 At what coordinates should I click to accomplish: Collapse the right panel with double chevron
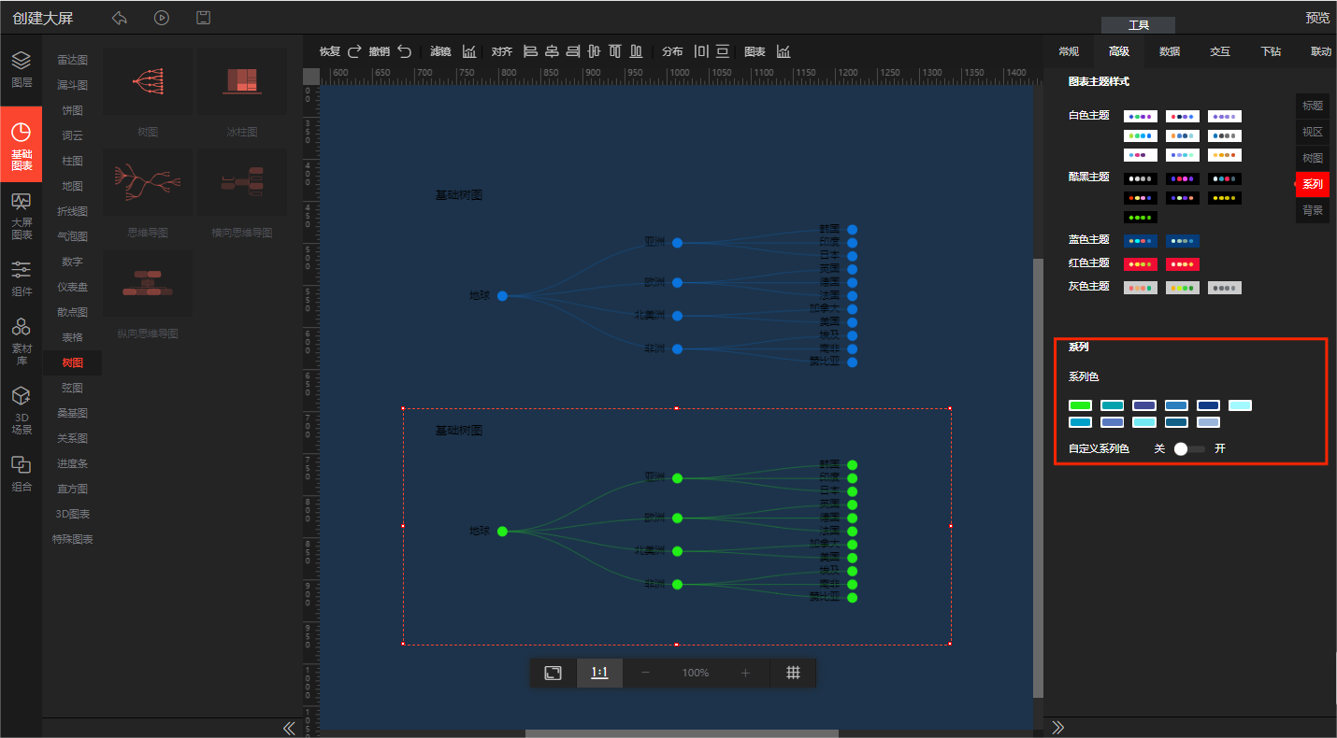click(x=1058, y=728)
